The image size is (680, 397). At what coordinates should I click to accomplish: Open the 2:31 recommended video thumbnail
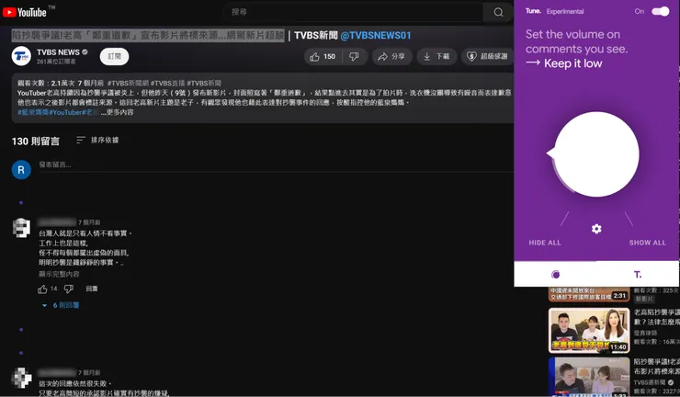589,294
